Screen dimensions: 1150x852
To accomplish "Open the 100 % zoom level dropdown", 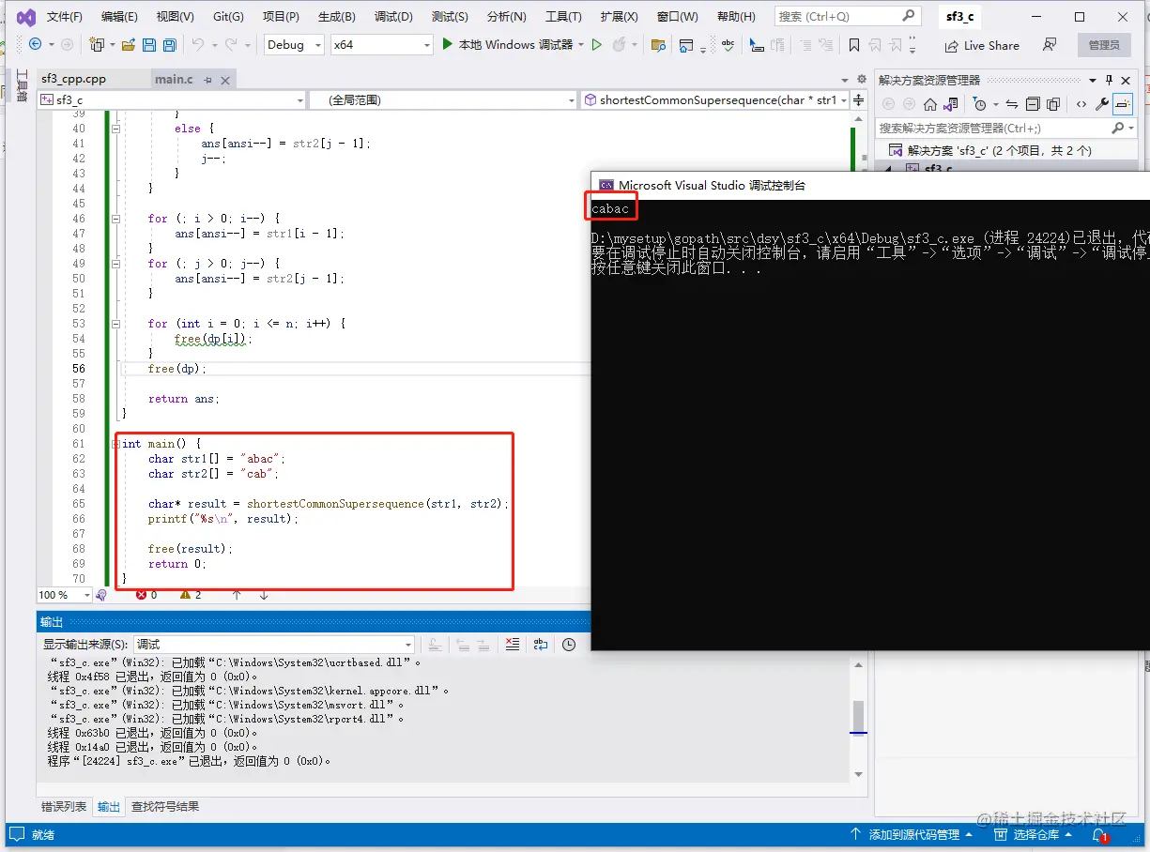I will (64, 595).
